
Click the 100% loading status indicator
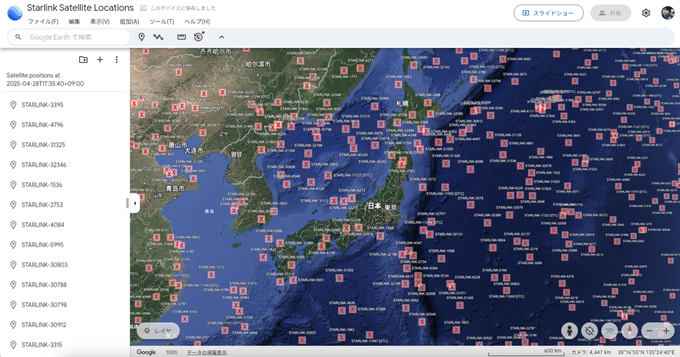tap(172, 352)
